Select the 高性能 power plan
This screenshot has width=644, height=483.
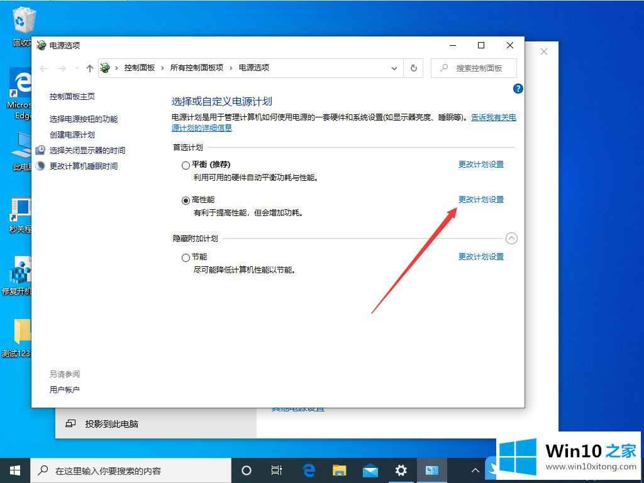(186, 200)
